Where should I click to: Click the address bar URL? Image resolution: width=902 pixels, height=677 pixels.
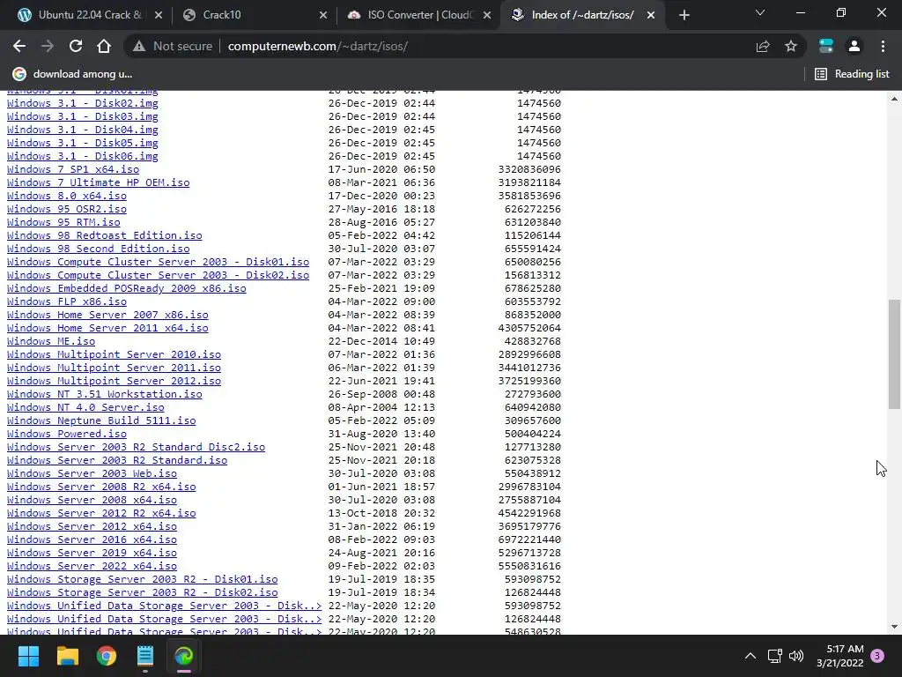point(317,46)
